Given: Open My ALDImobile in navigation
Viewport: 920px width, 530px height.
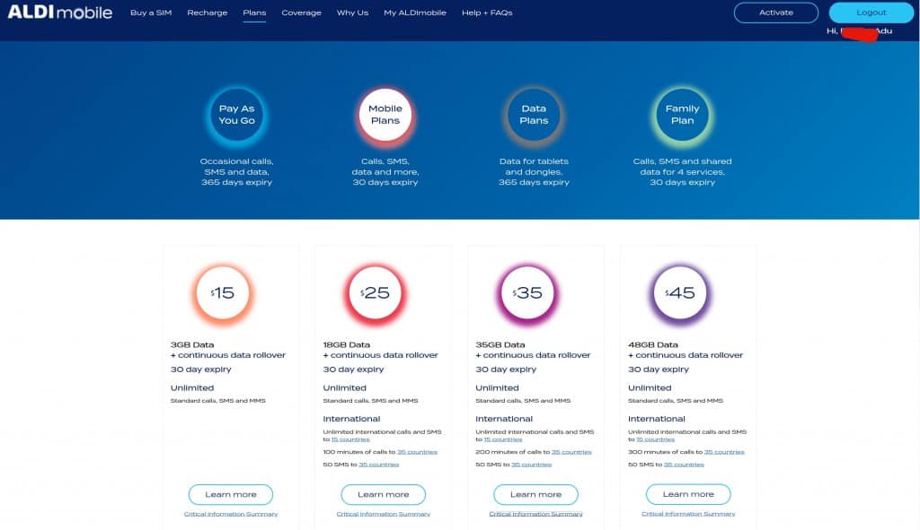Looking at the screenshot, I should (x=414, y=13).
